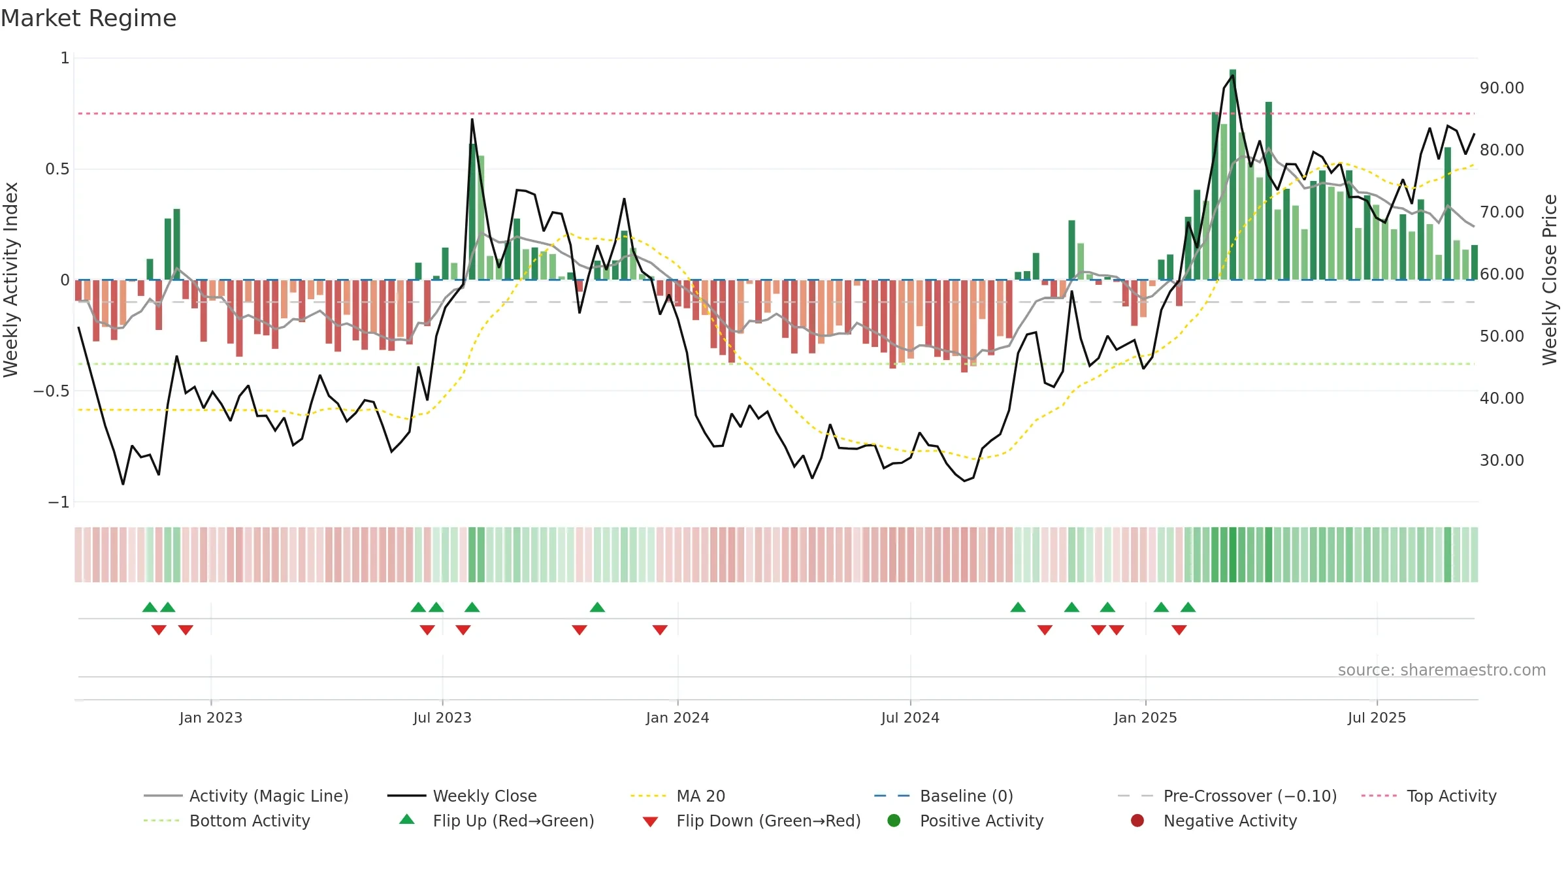The height and width of the screenshot is (882, 1568).
Task: Click the Flip Down red triangle legend icon
Action: pyautogui.click(x=650, y=822)
